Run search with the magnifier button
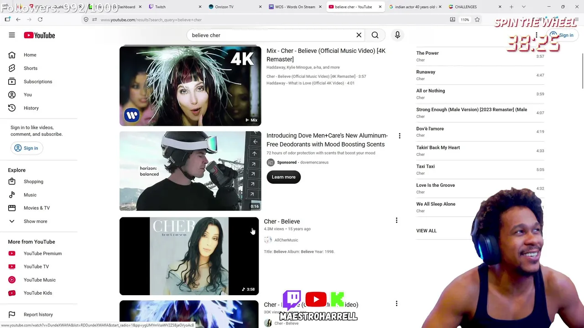The height and width of the screenshot is (328, 584). (x=375, y=35)
